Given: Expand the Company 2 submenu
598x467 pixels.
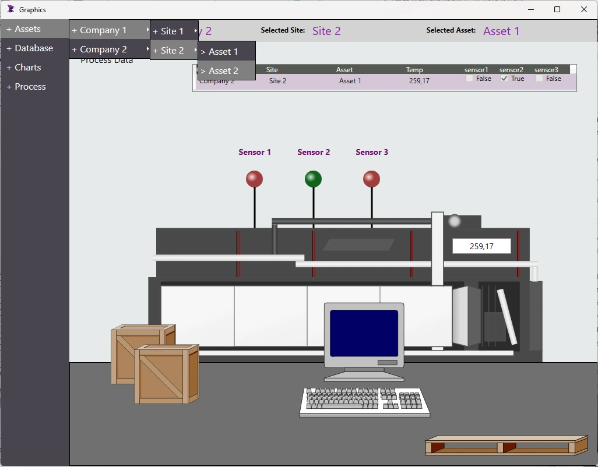Looking at the screenshot, I should coord(110,49).
